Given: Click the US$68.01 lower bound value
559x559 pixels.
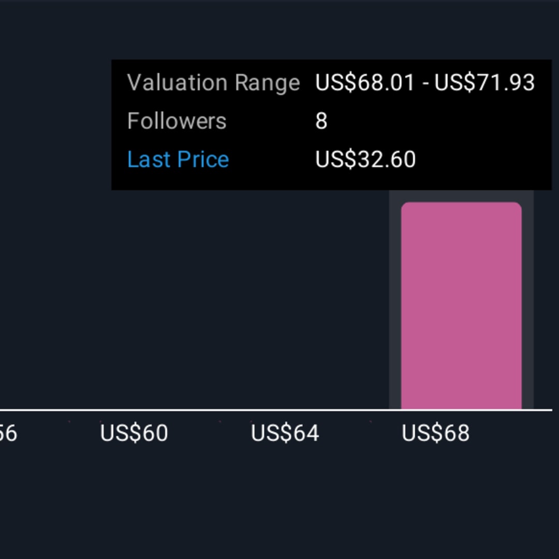Looking at the screenshot, I should point(365,83).
